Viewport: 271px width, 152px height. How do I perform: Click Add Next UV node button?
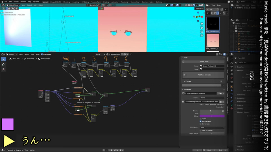(x=203, y=75)
